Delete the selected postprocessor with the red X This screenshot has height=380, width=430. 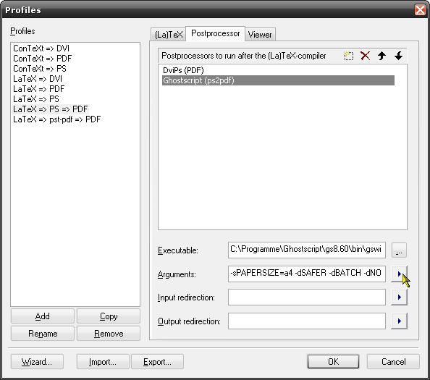(365, 56)
